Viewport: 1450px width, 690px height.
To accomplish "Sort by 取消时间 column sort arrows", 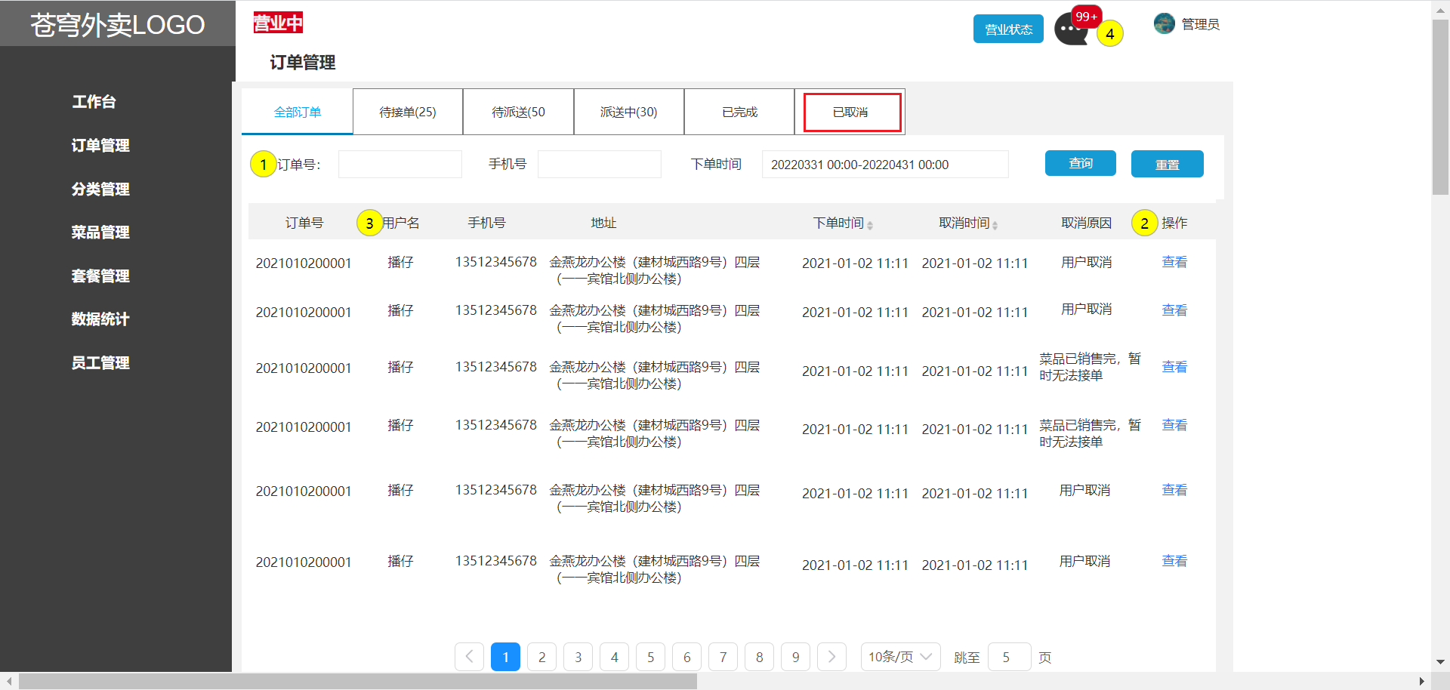I will tap(995, 225).
